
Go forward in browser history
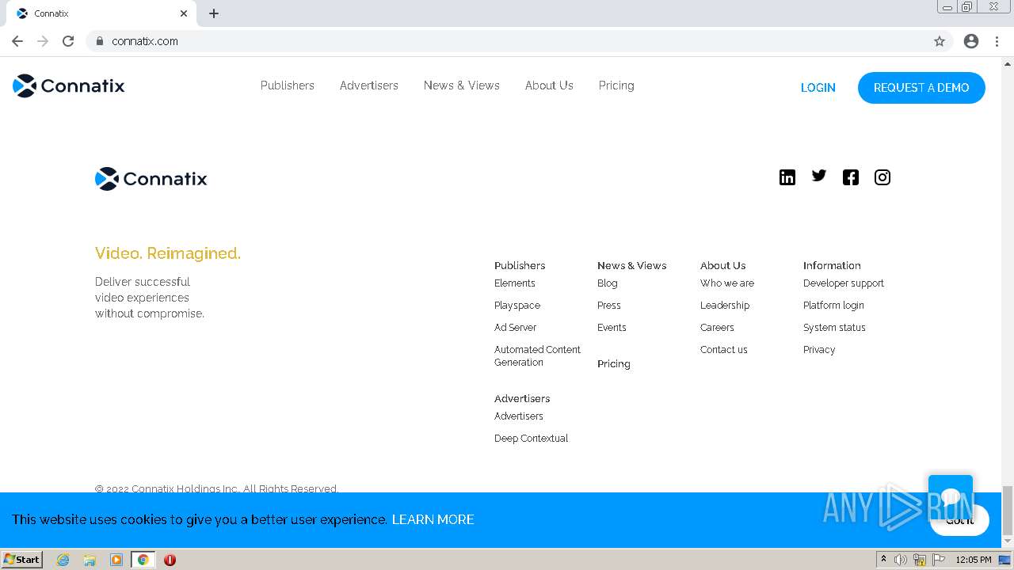click(x=43, y=41)
